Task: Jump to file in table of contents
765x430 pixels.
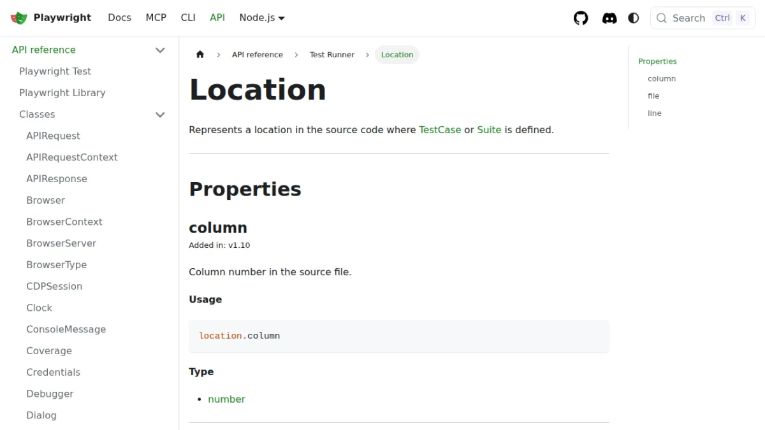Action: 653,96
